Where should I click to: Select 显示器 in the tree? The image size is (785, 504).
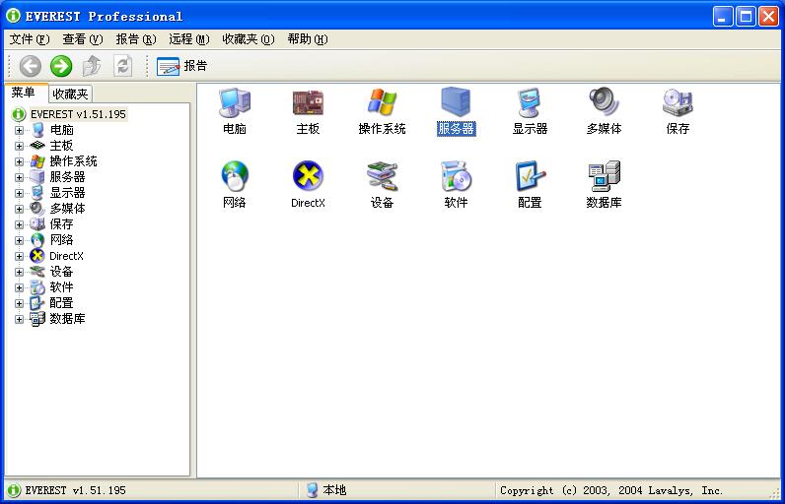click(67, 193)
